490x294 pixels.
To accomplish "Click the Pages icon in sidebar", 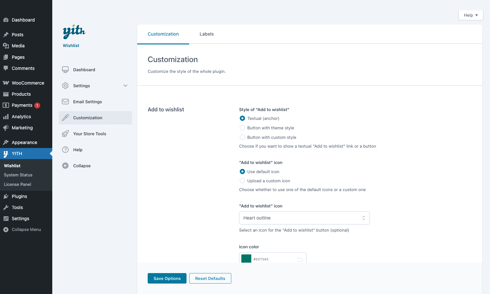I will (6, 57).
